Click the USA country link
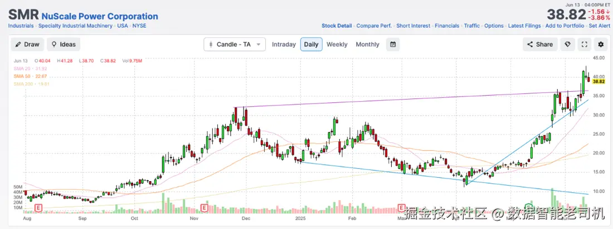This screenshot has width=613, height=229. [x=123, y=26]
